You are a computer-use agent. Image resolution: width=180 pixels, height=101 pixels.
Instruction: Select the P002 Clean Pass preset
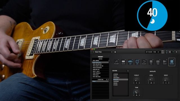click(100, 62)
